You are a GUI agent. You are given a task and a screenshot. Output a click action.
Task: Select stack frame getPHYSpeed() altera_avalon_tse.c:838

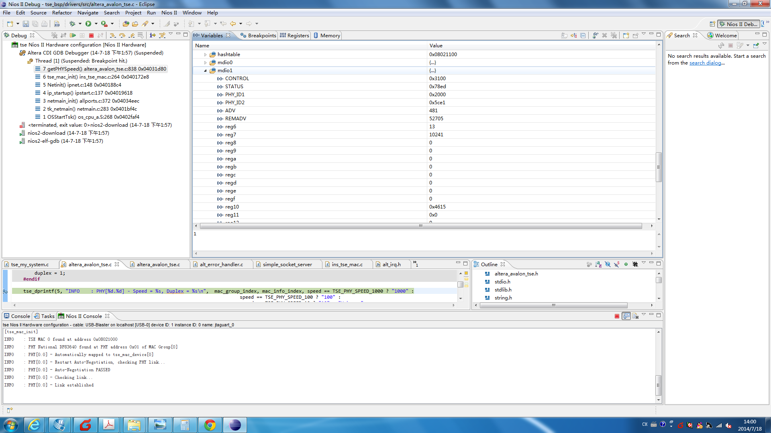[101, 69]
